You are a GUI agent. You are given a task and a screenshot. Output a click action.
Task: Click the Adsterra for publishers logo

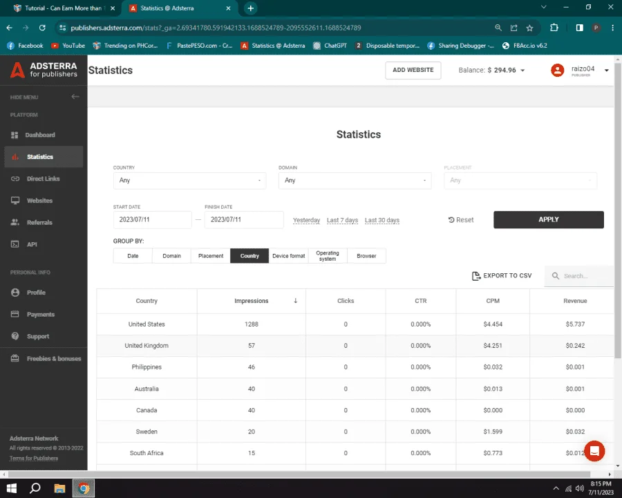[x=44, y=70]
